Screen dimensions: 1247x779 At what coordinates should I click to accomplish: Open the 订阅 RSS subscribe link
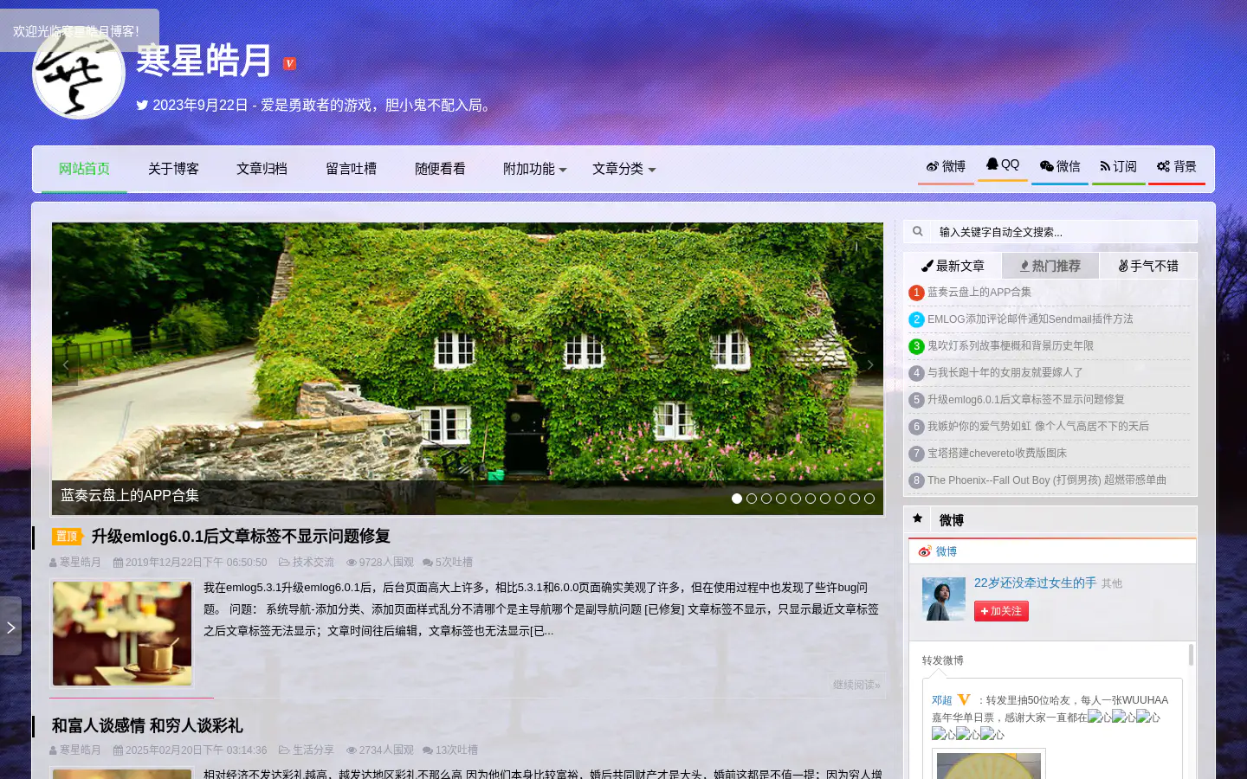click(x=1118, y=167)
